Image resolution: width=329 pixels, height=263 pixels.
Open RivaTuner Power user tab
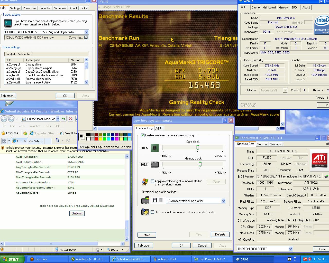(30, 8)
